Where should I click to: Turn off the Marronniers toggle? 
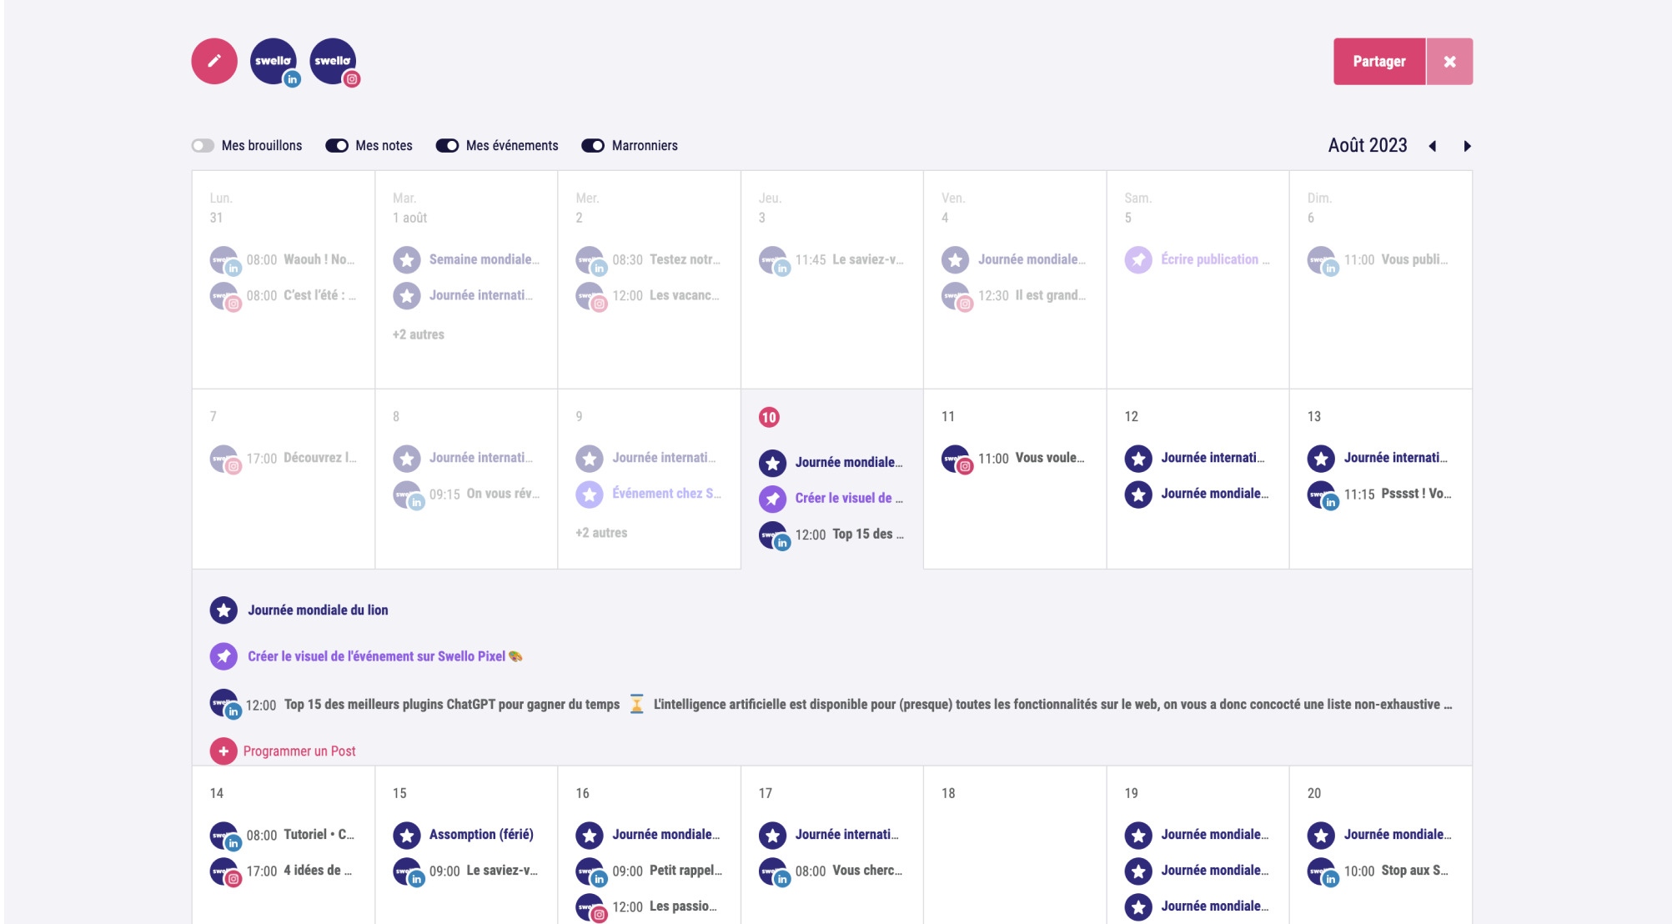(x=593, y=146)
